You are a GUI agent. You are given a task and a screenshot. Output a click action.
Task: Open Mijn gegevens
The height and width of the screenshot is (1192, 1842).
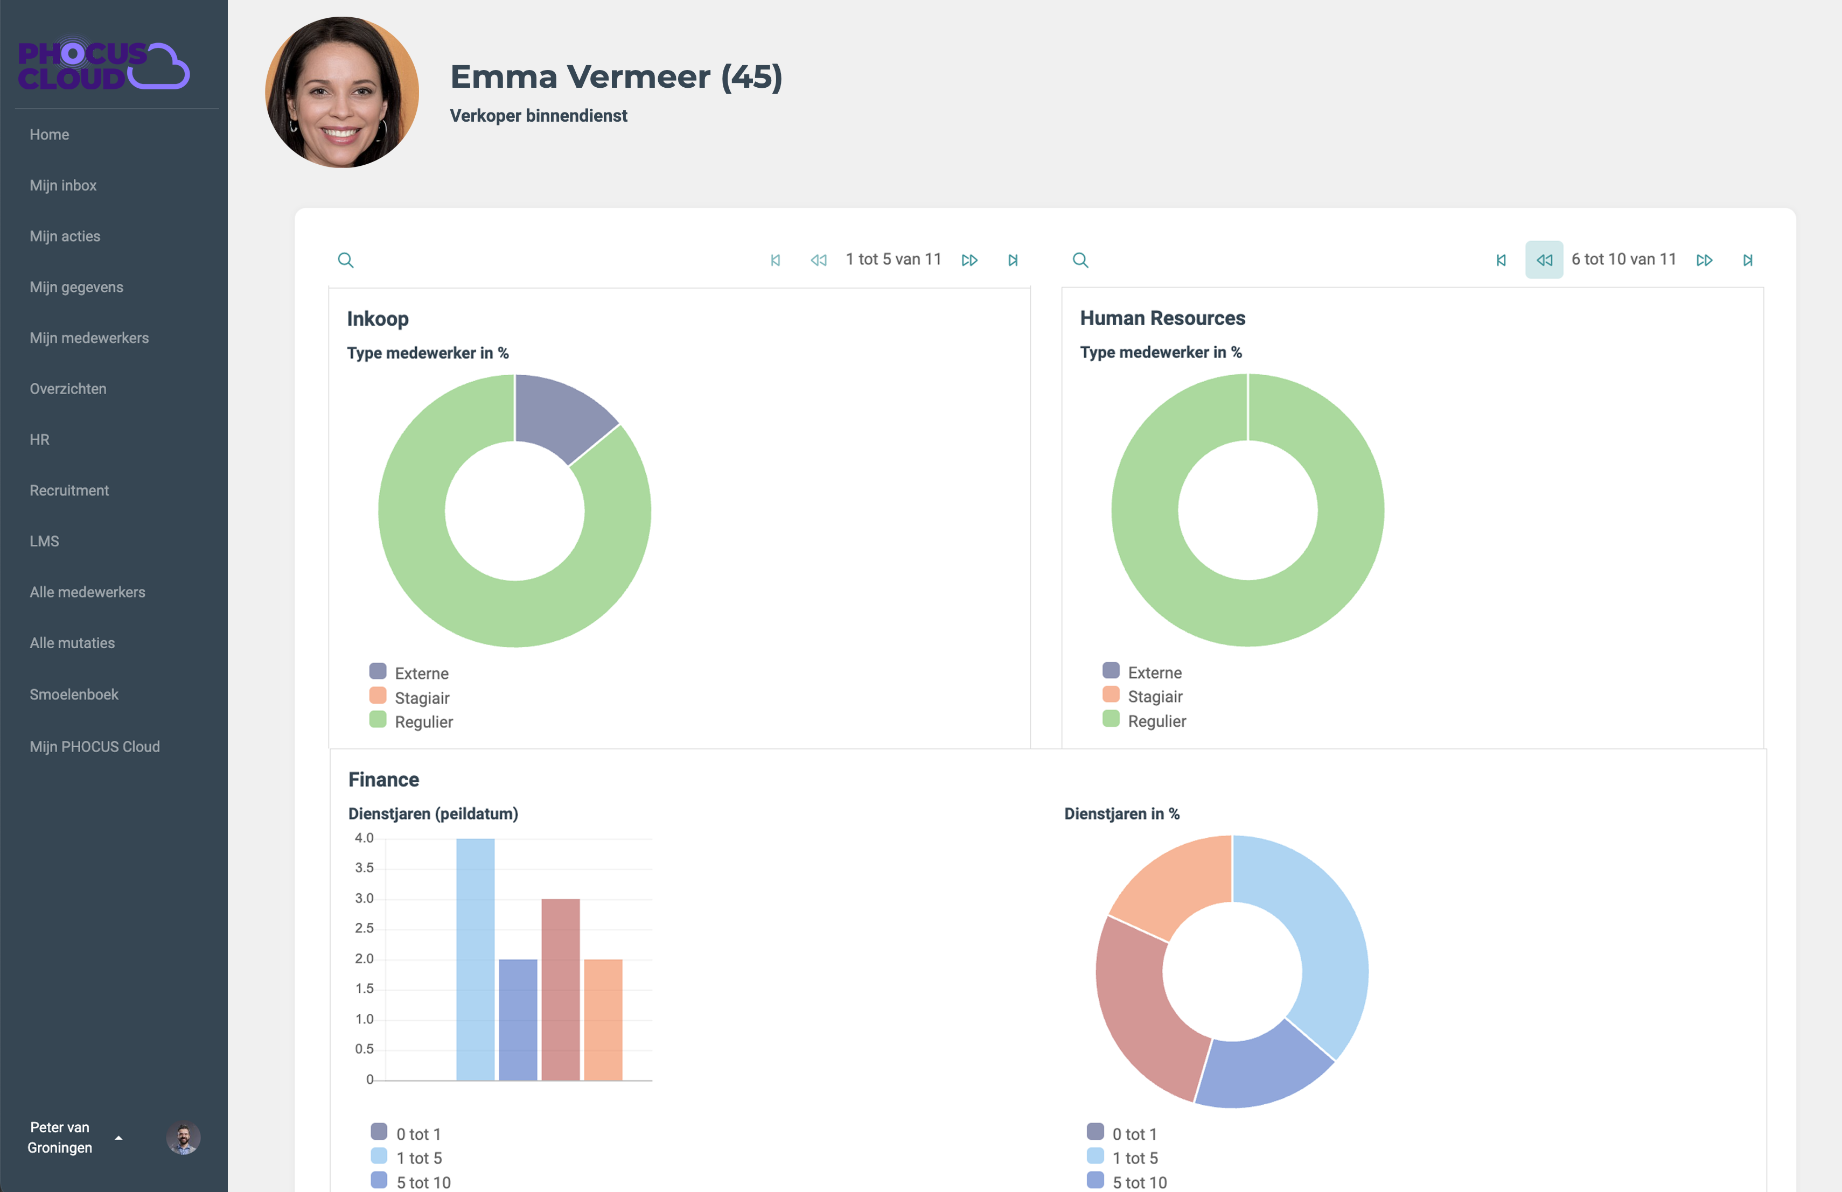76,287
